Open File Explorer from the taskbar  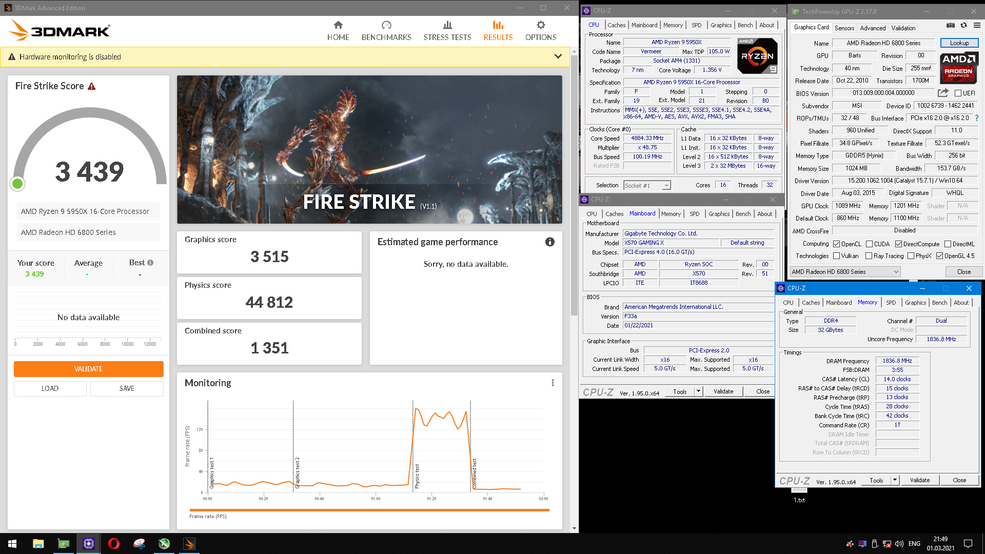pos(38,544)
